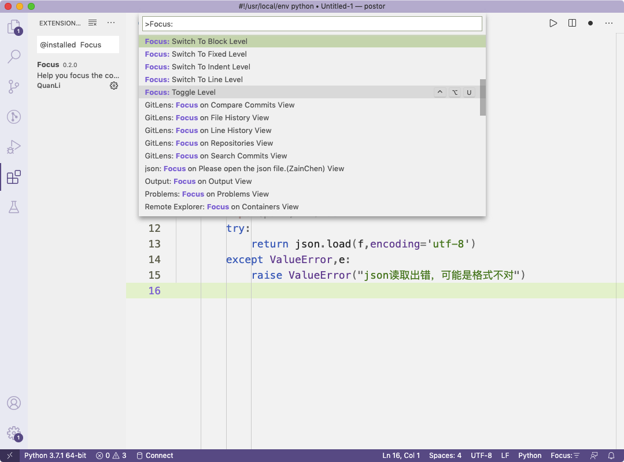Run Focus: Switch To Line Level
Screen dimensions: 624x462
click(x=312, y=80)
